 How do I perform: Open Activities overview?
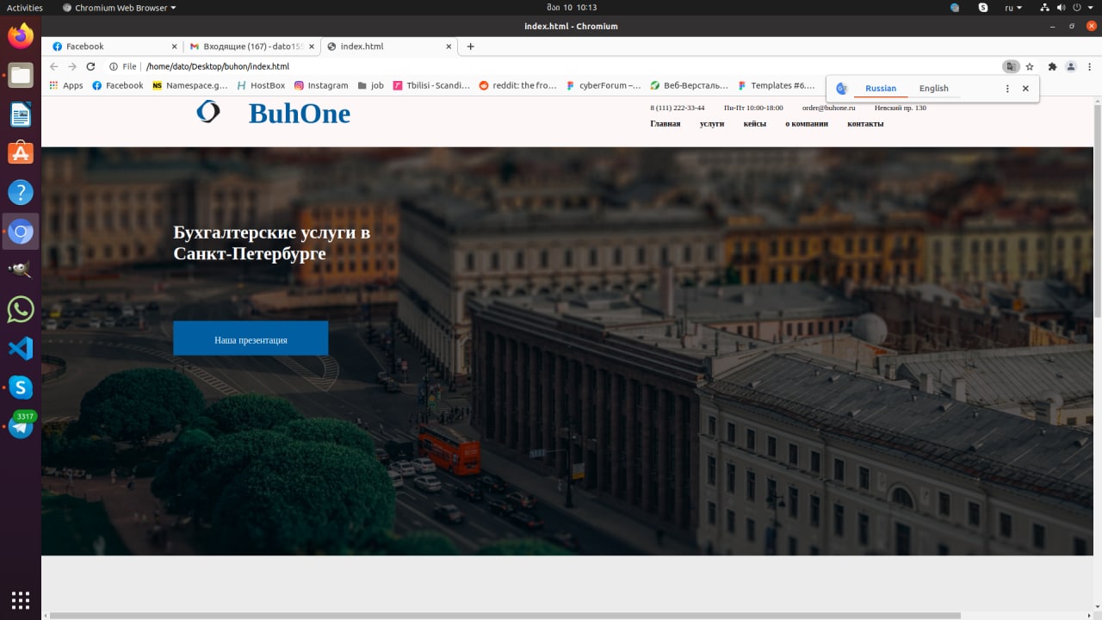point(25,7)
